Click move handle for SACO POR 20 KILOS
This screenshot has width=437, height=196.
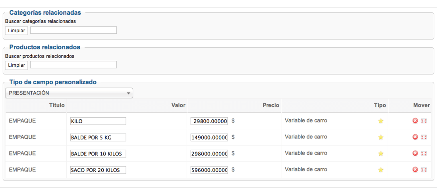(423, 169)
